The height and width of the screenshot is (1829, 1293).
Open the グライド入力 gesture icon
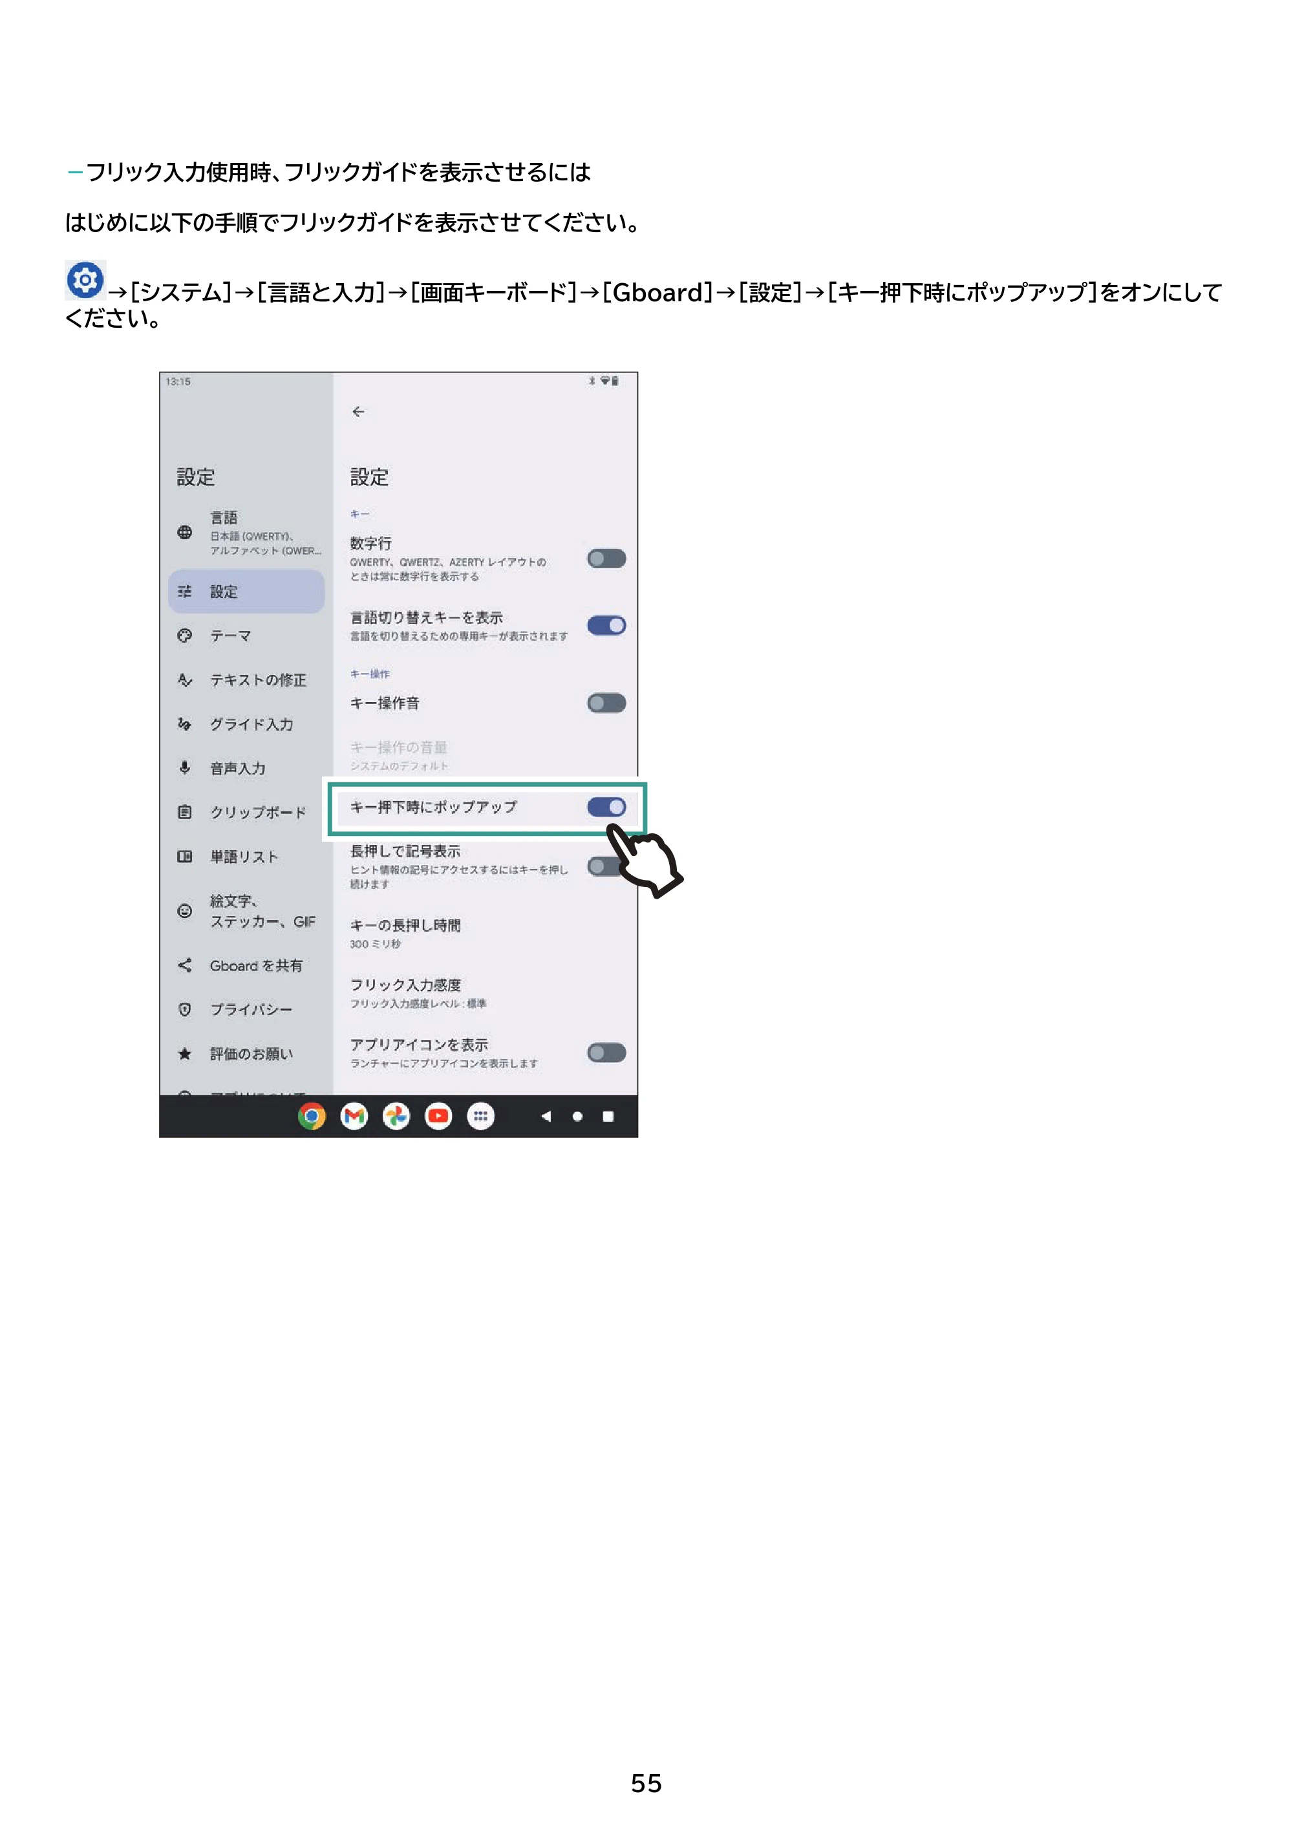[185, 723]
